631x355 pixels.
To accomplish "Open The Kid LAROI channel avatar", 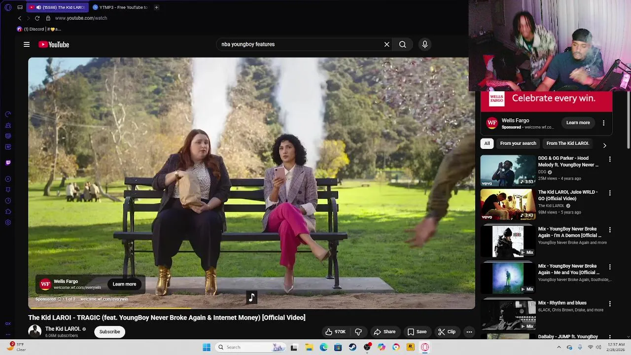I will pyautogui.click(x=35, y=331).
